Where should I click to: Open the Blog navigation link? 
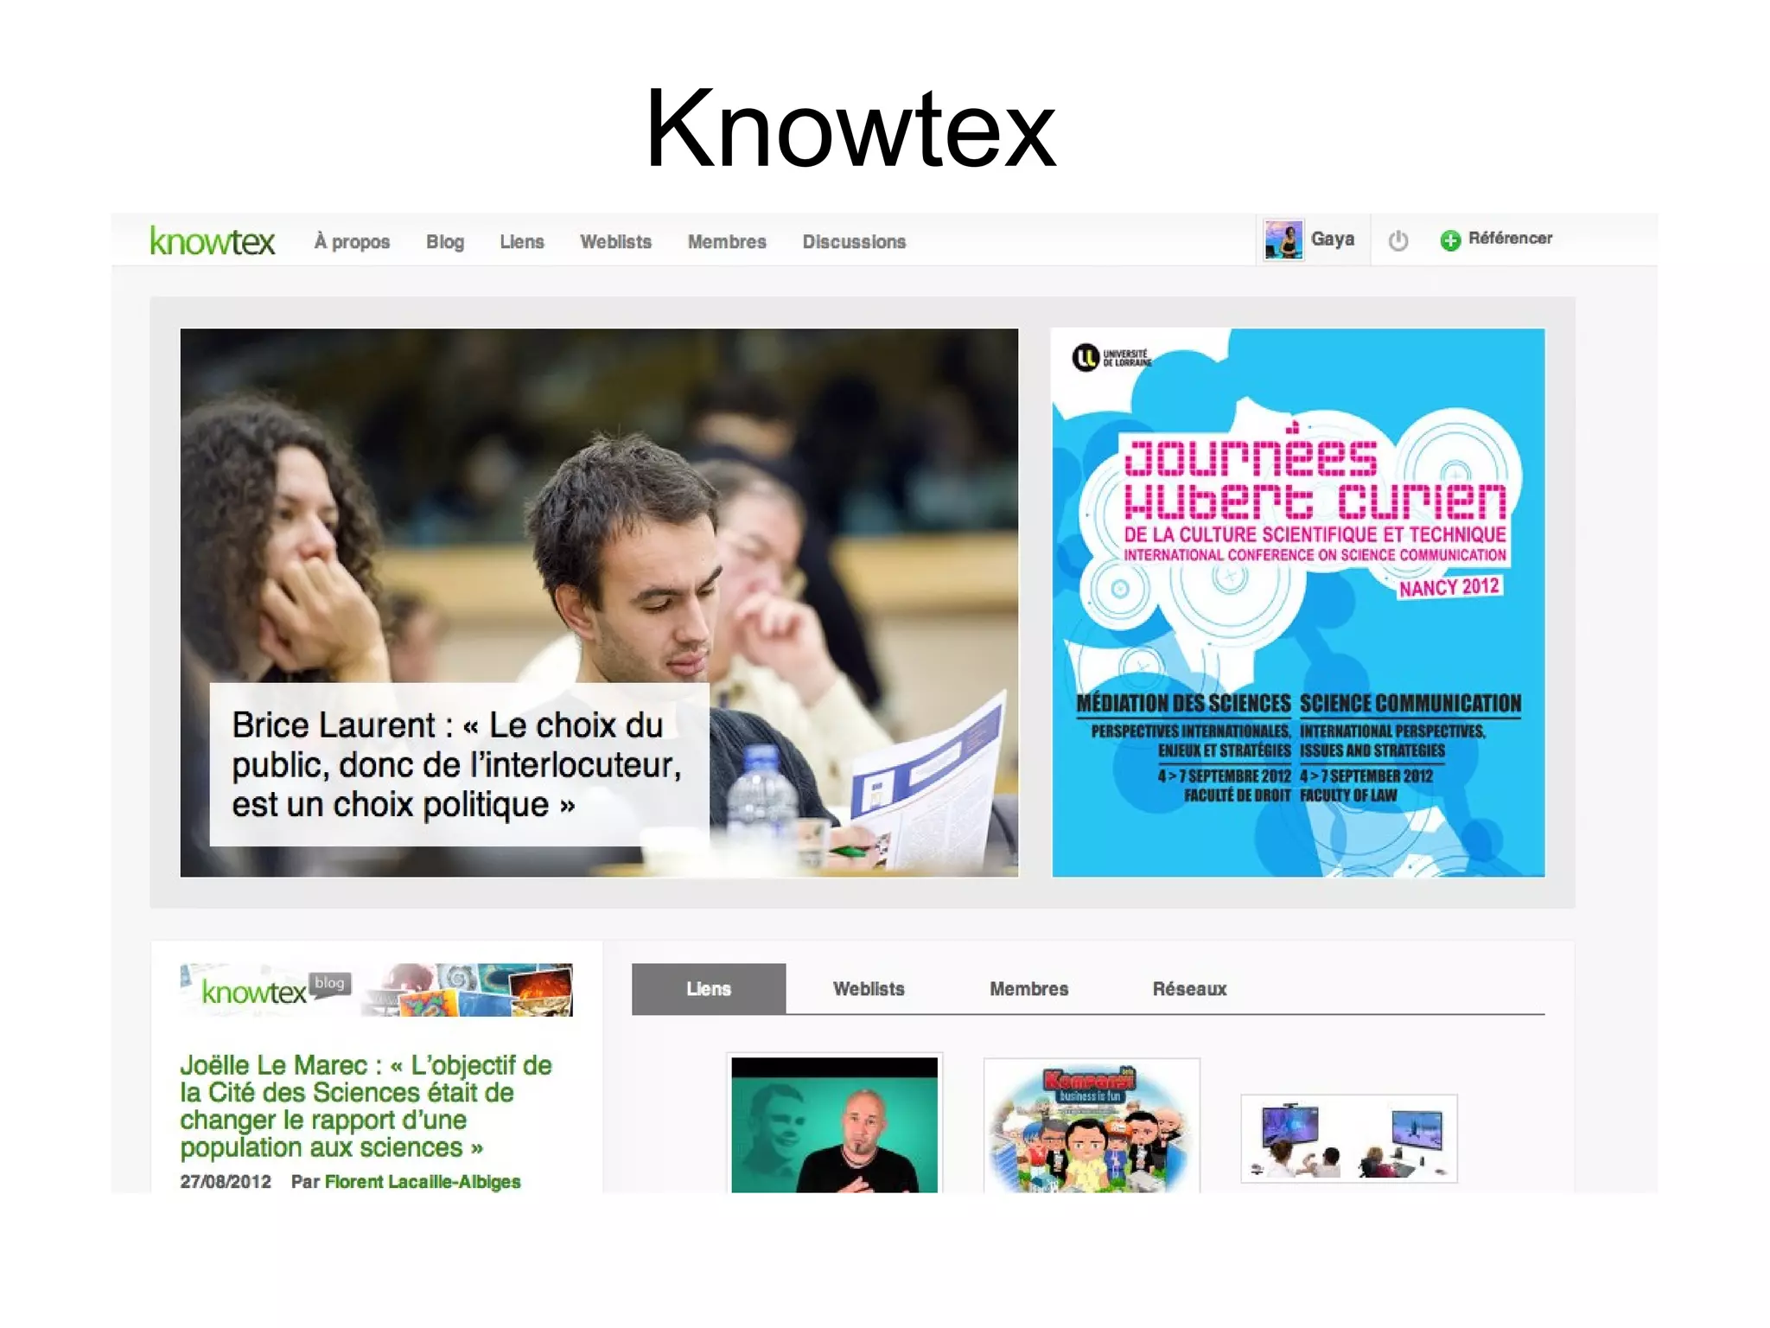(x=445, y=242)
